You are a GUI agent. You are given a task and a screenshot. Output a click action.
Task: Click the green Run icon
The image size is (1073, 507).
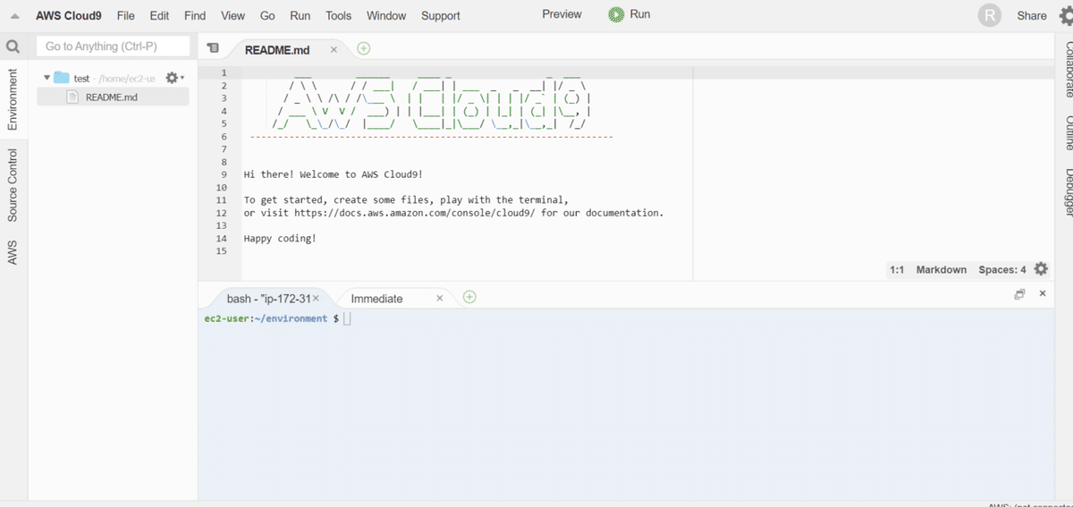pyautogui.click(x=616, y=14)
